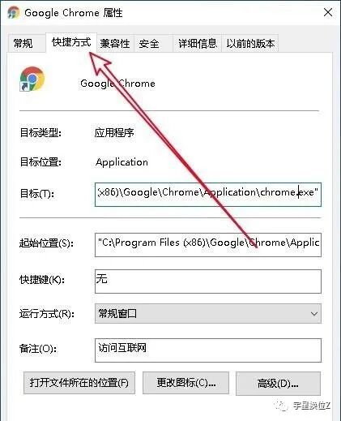This screenshot has height=421, width=341.
Task: Close the Google Chrome 属性 dialog
Action: 328,12
